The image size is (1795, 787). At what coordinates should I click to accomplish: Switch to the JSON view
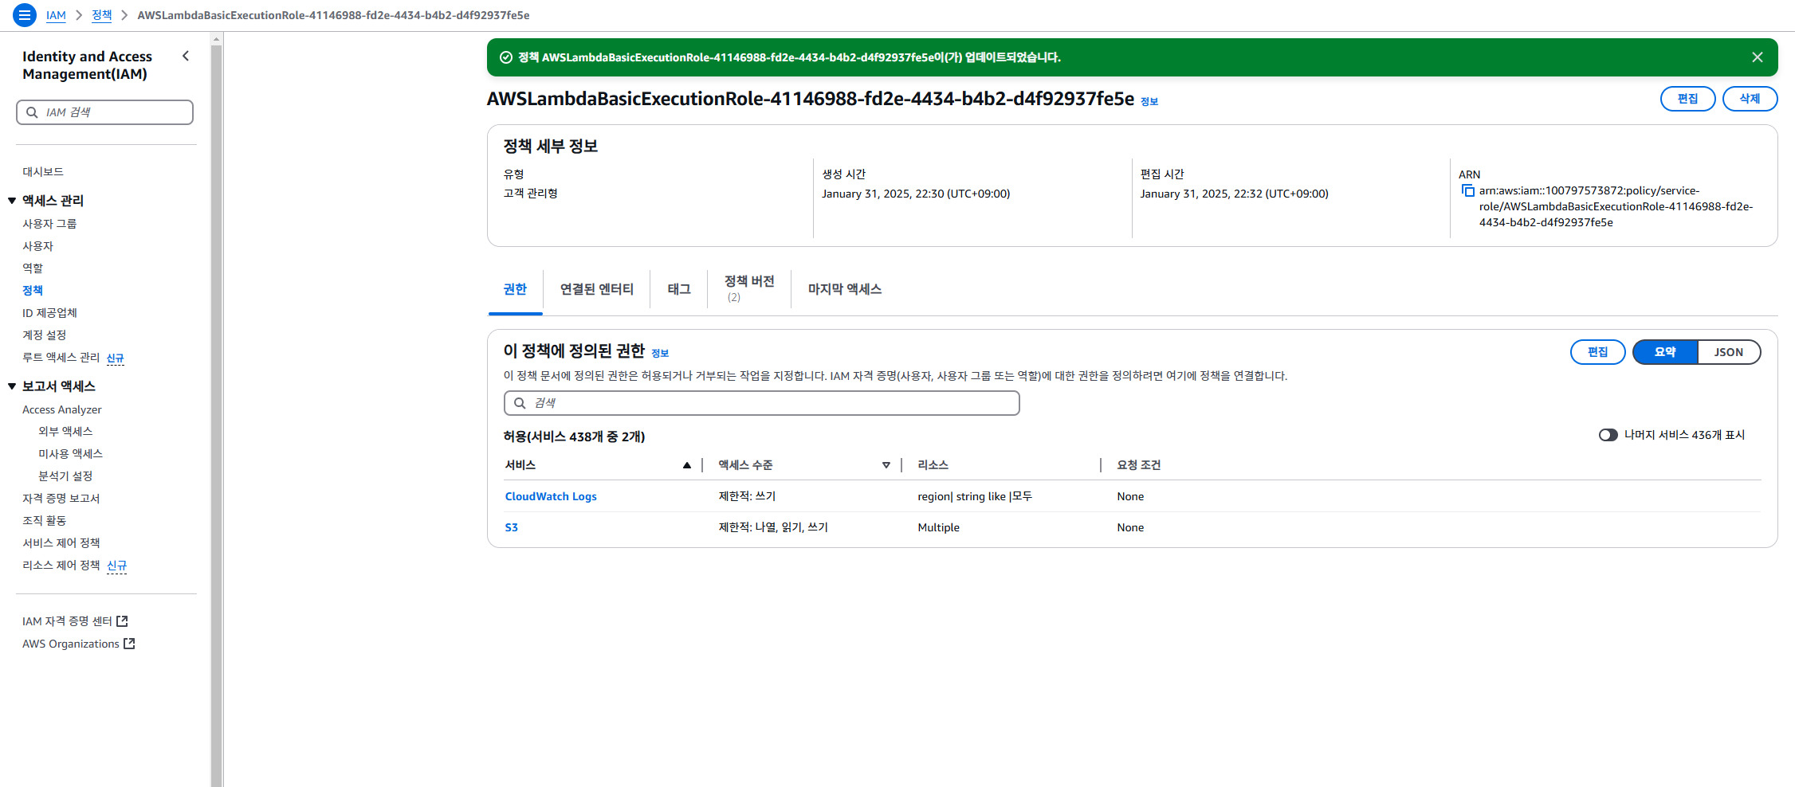tap(1729, 352)
